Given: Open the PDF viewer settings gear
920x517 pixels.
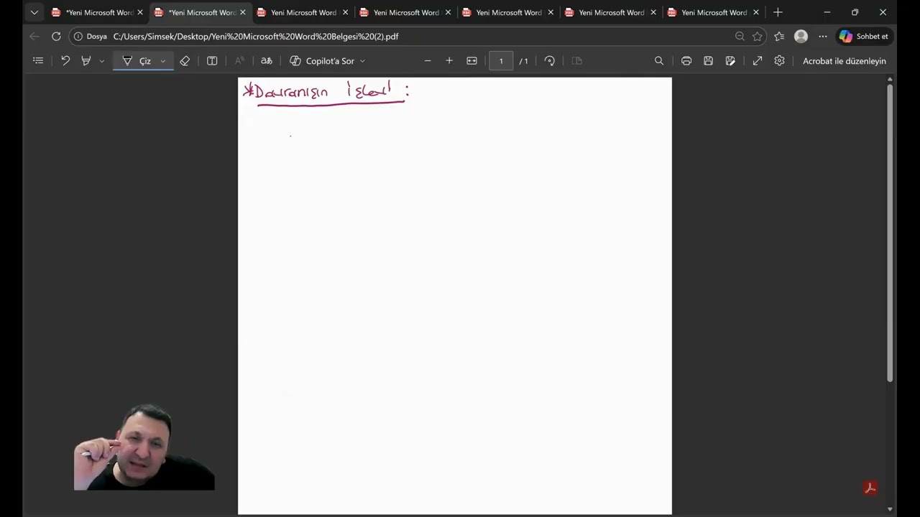Looking at the screenshot, I should tap(779, 61).
